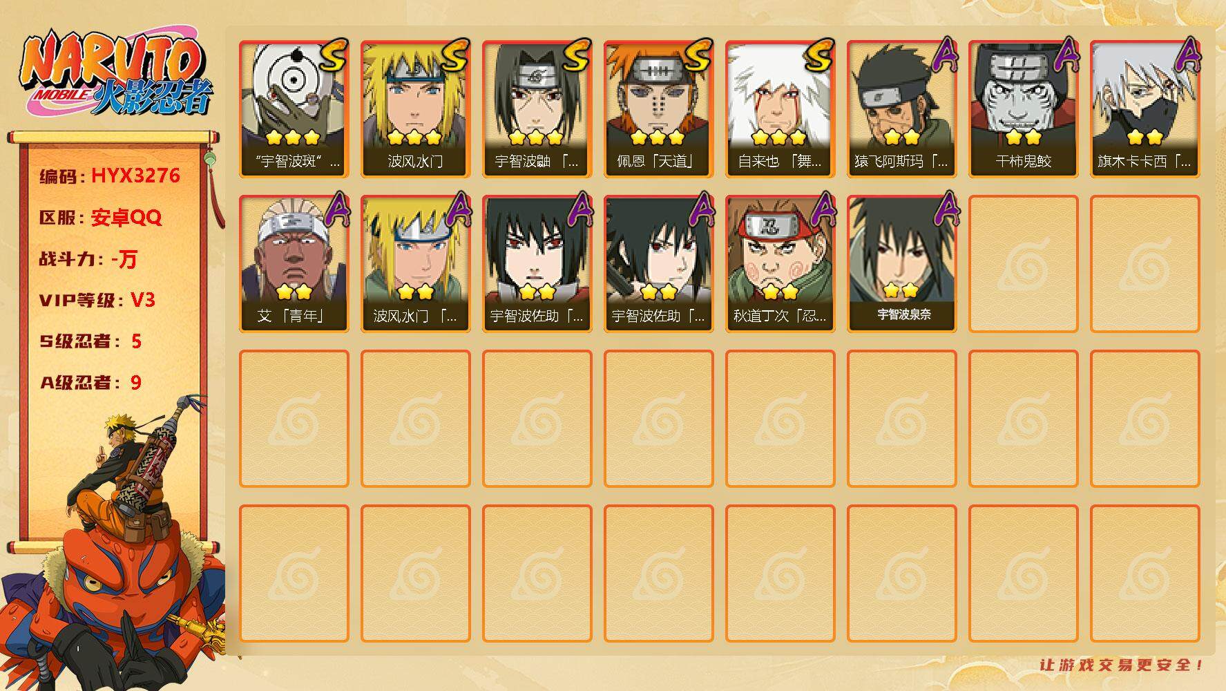Select the 波风水门 S-rank ninja card
This screenshot has height=691, width=1226.
[415, 108]
